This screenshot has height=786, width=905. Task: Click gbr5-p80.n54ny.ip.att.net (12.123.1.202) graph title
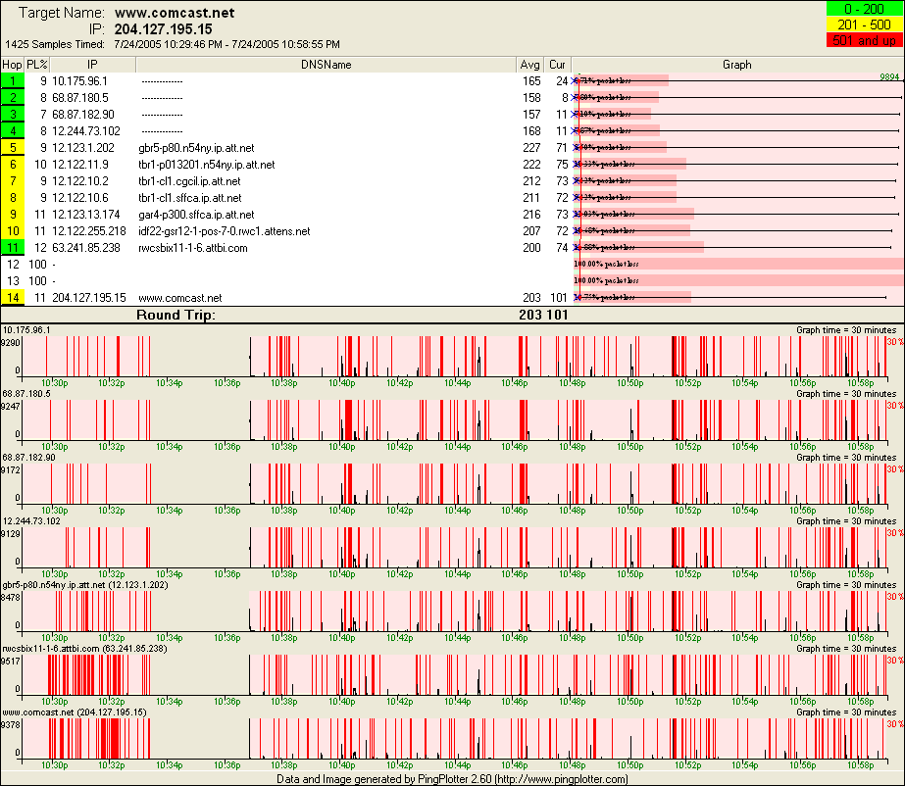[x=85, y=585]
